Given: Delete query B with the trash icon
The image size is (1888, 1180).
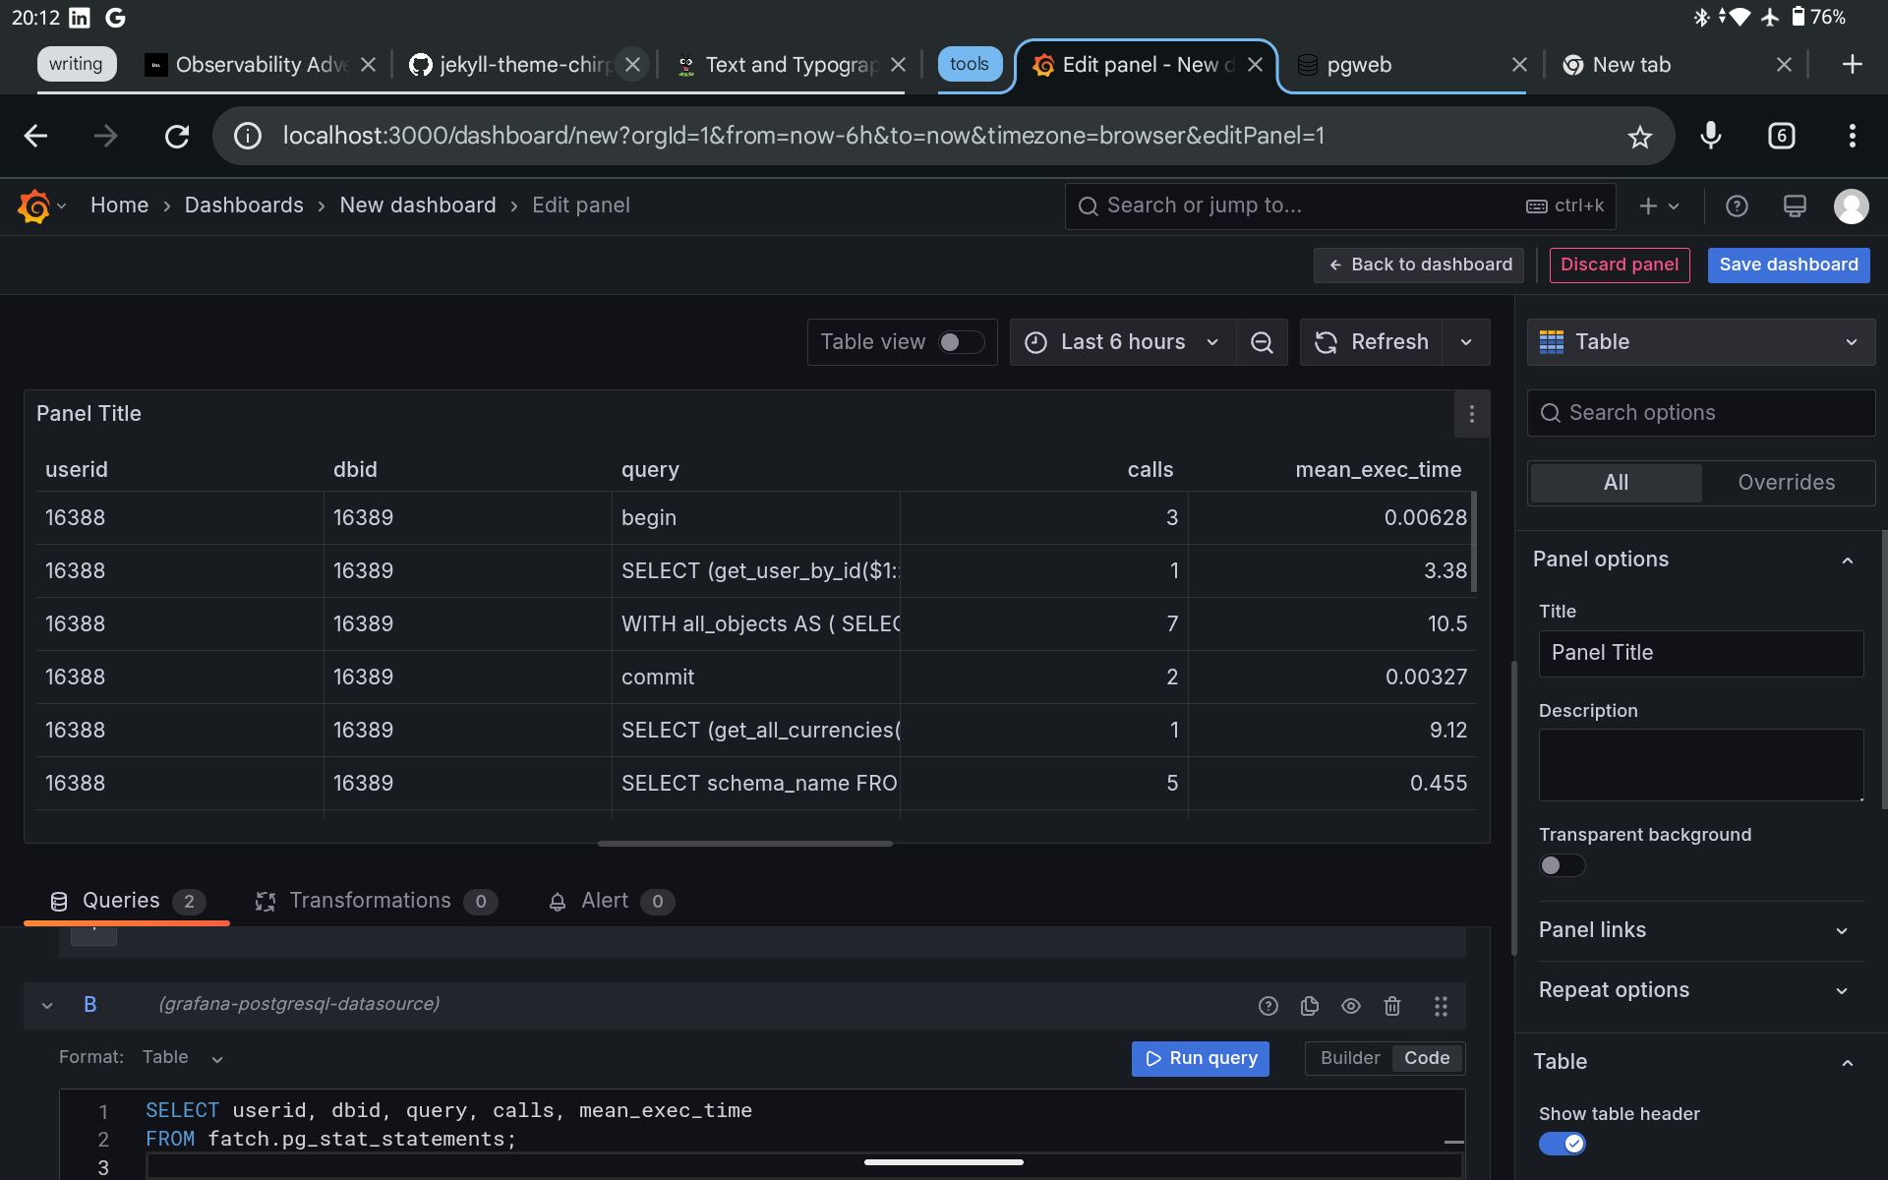Looking at the screenshot, I should pyautogui.click(x=1391, y=1005).
